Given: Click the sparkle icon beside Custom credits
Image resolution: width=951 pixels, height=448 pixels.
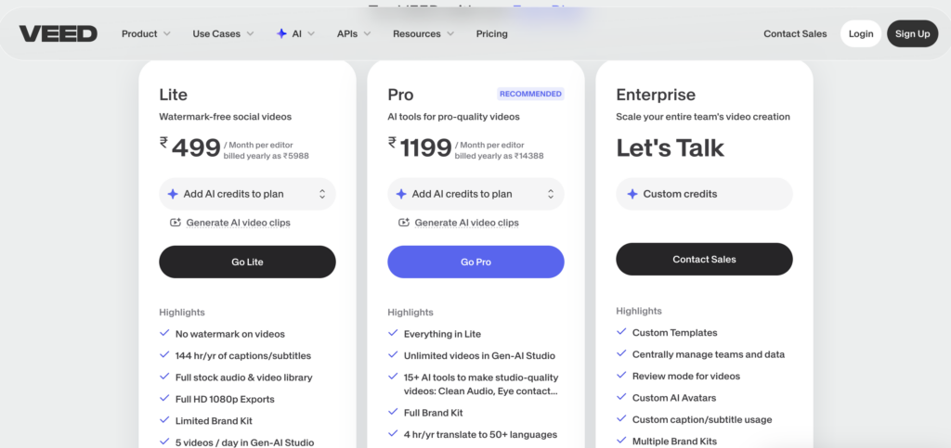Looking at the screenshot, I should (x=632, y=194).
